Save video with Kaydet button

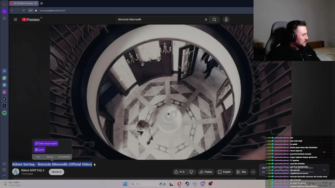tap(224, 172)
